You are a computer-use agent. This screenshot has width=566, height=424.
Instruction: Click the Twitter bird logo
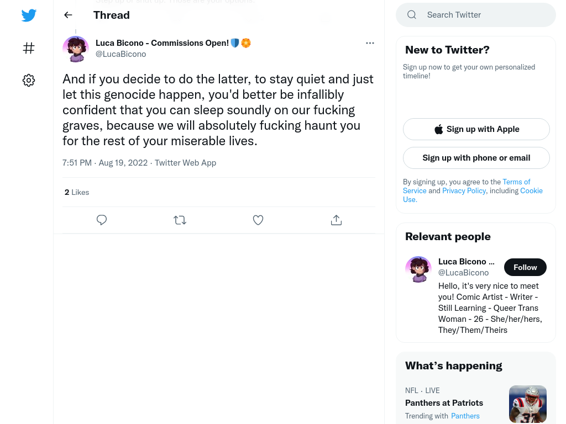click(x=29, y=15)
